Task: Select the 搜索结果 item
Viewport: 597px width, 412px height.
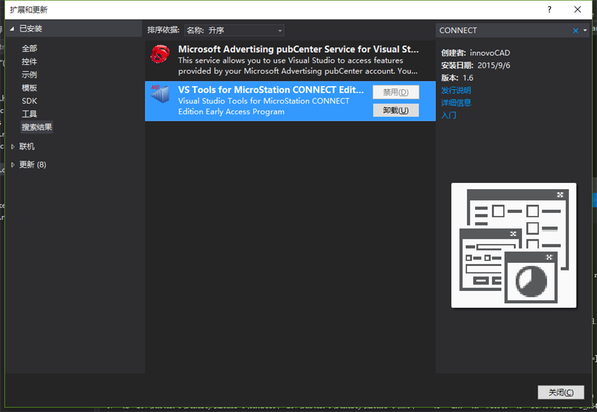Action: click(x=37, y=127)
